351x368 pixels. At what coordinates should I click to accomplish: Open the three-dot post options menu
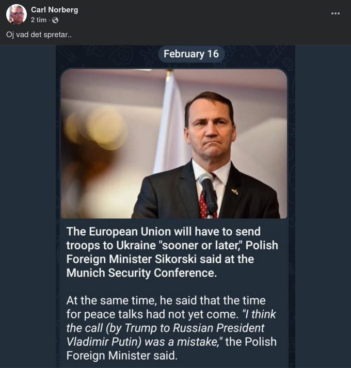click(335, 14)
